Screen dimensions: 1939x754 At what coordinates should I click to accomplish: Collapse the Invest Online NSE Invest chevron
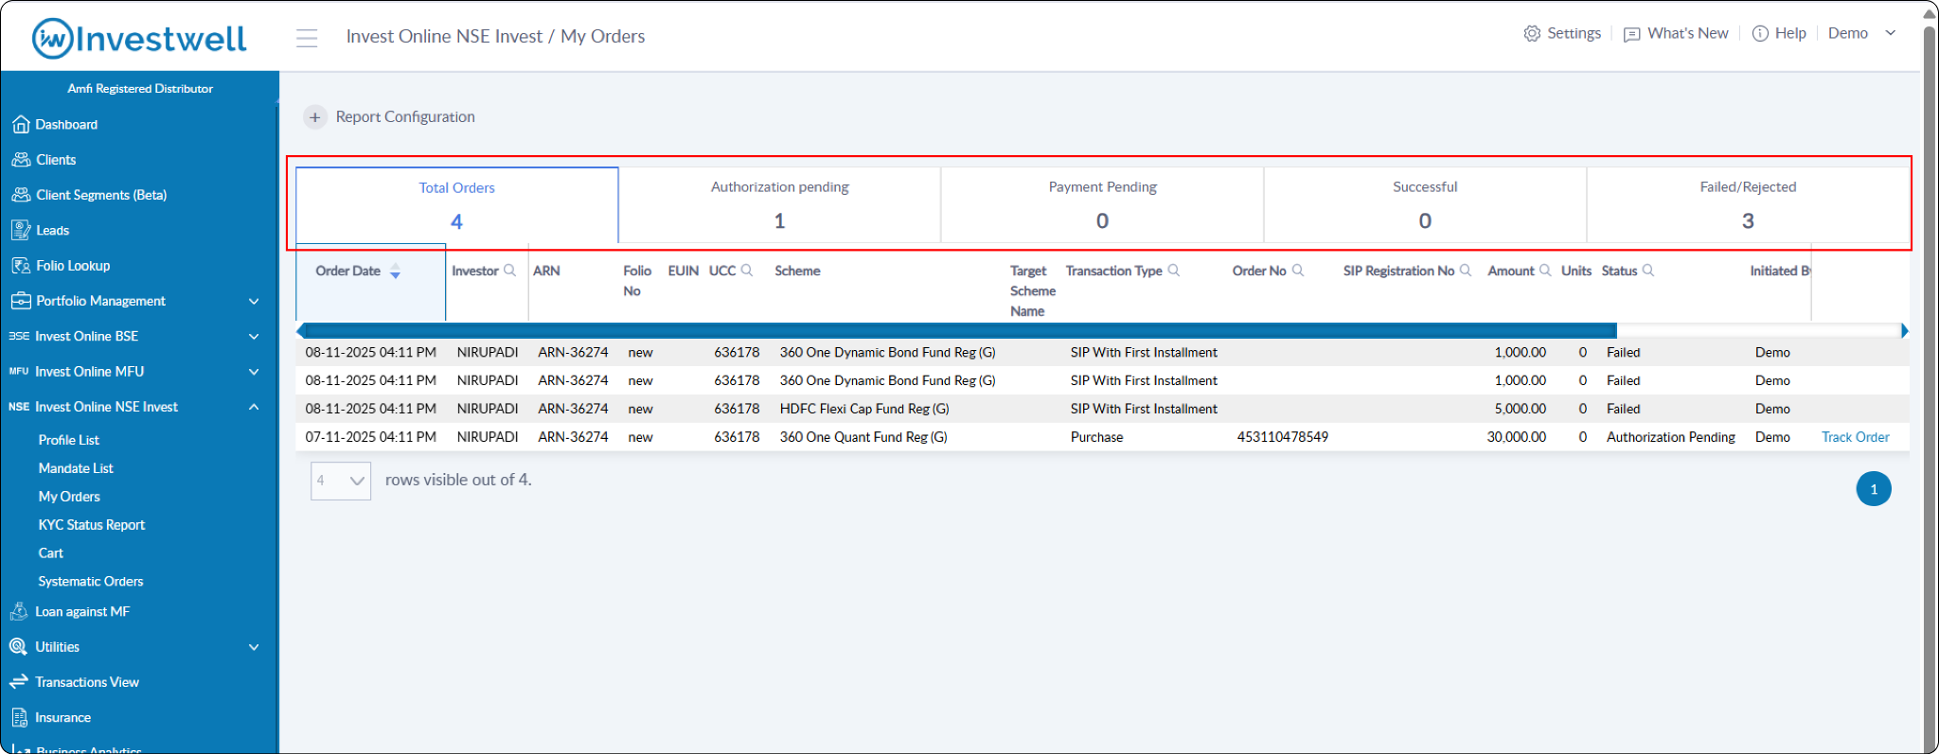[x=254, y=407]
